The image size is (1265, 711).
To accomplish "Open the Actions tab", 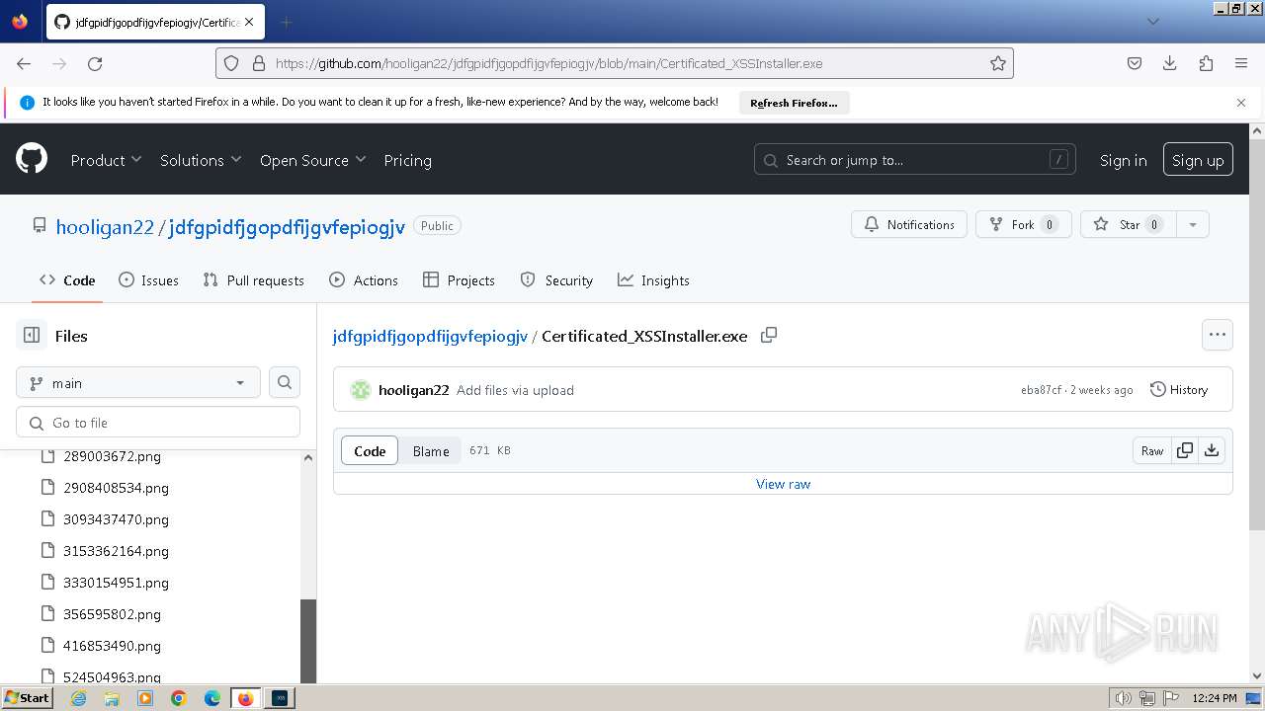I will coord(363,280).
